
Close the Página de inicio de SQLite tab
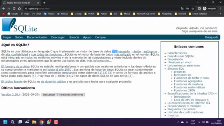[38, 3]
